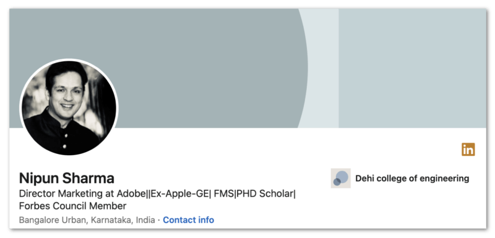Click the gold LinkedIn premium icon

(x=468, y=150)
